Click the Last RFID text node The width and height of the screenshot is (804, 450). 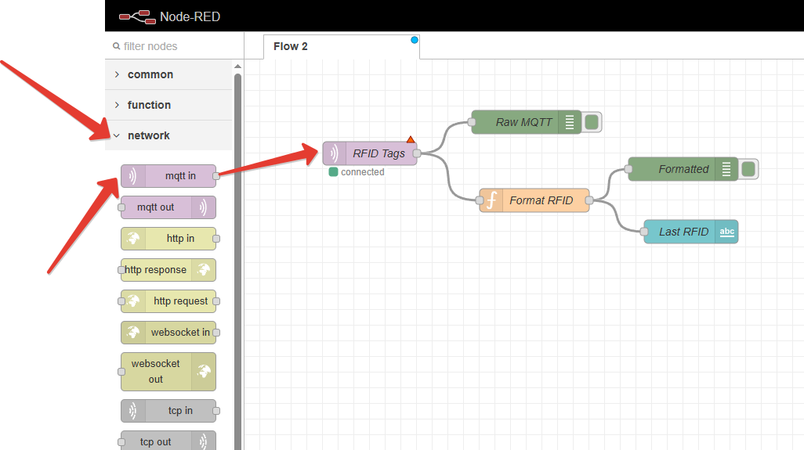click(683, 232)
